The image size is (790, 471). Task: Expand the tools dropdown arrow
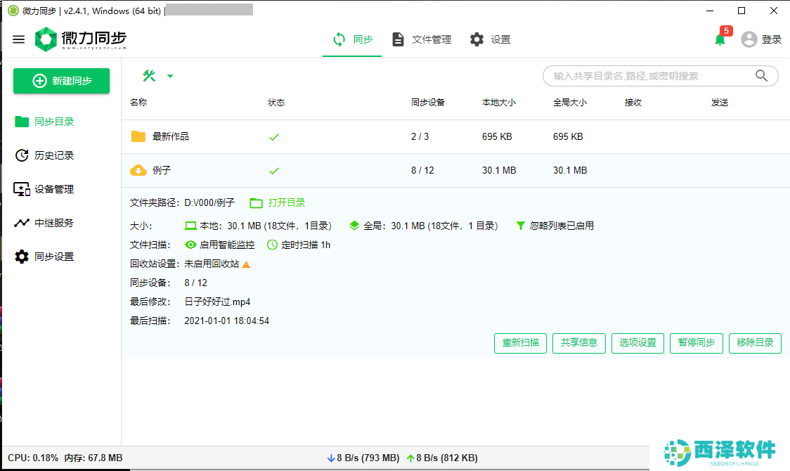pyautogui.click(x=170, y=76)
